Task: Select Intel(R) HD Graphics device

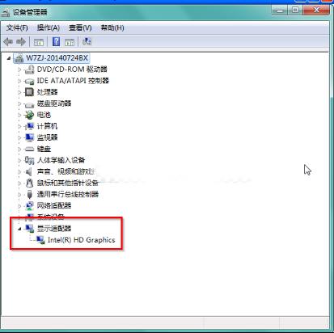Action: pyautogui.click(x=81, y=240)
